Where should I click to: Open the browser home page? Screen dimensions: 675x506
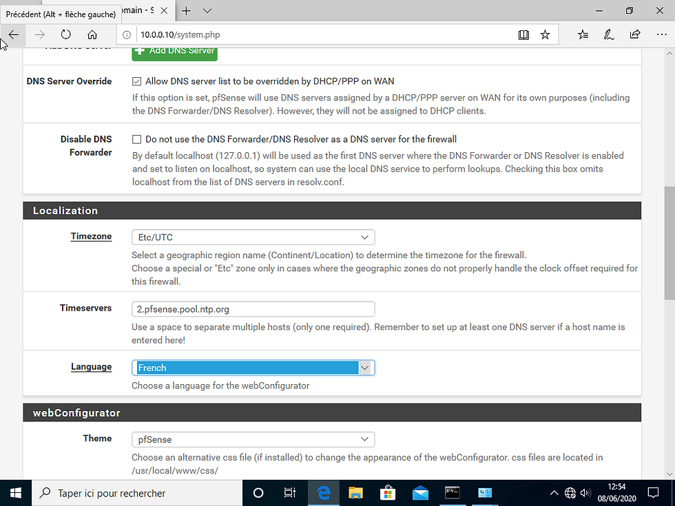[92, 34]
